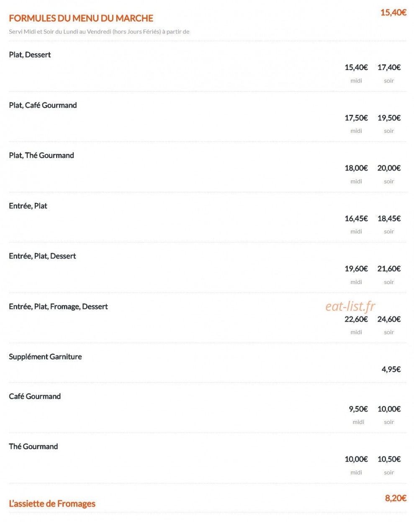414x522 pixels.
Task: Click the Thé Gourmand item
Action: pos(33,447)
